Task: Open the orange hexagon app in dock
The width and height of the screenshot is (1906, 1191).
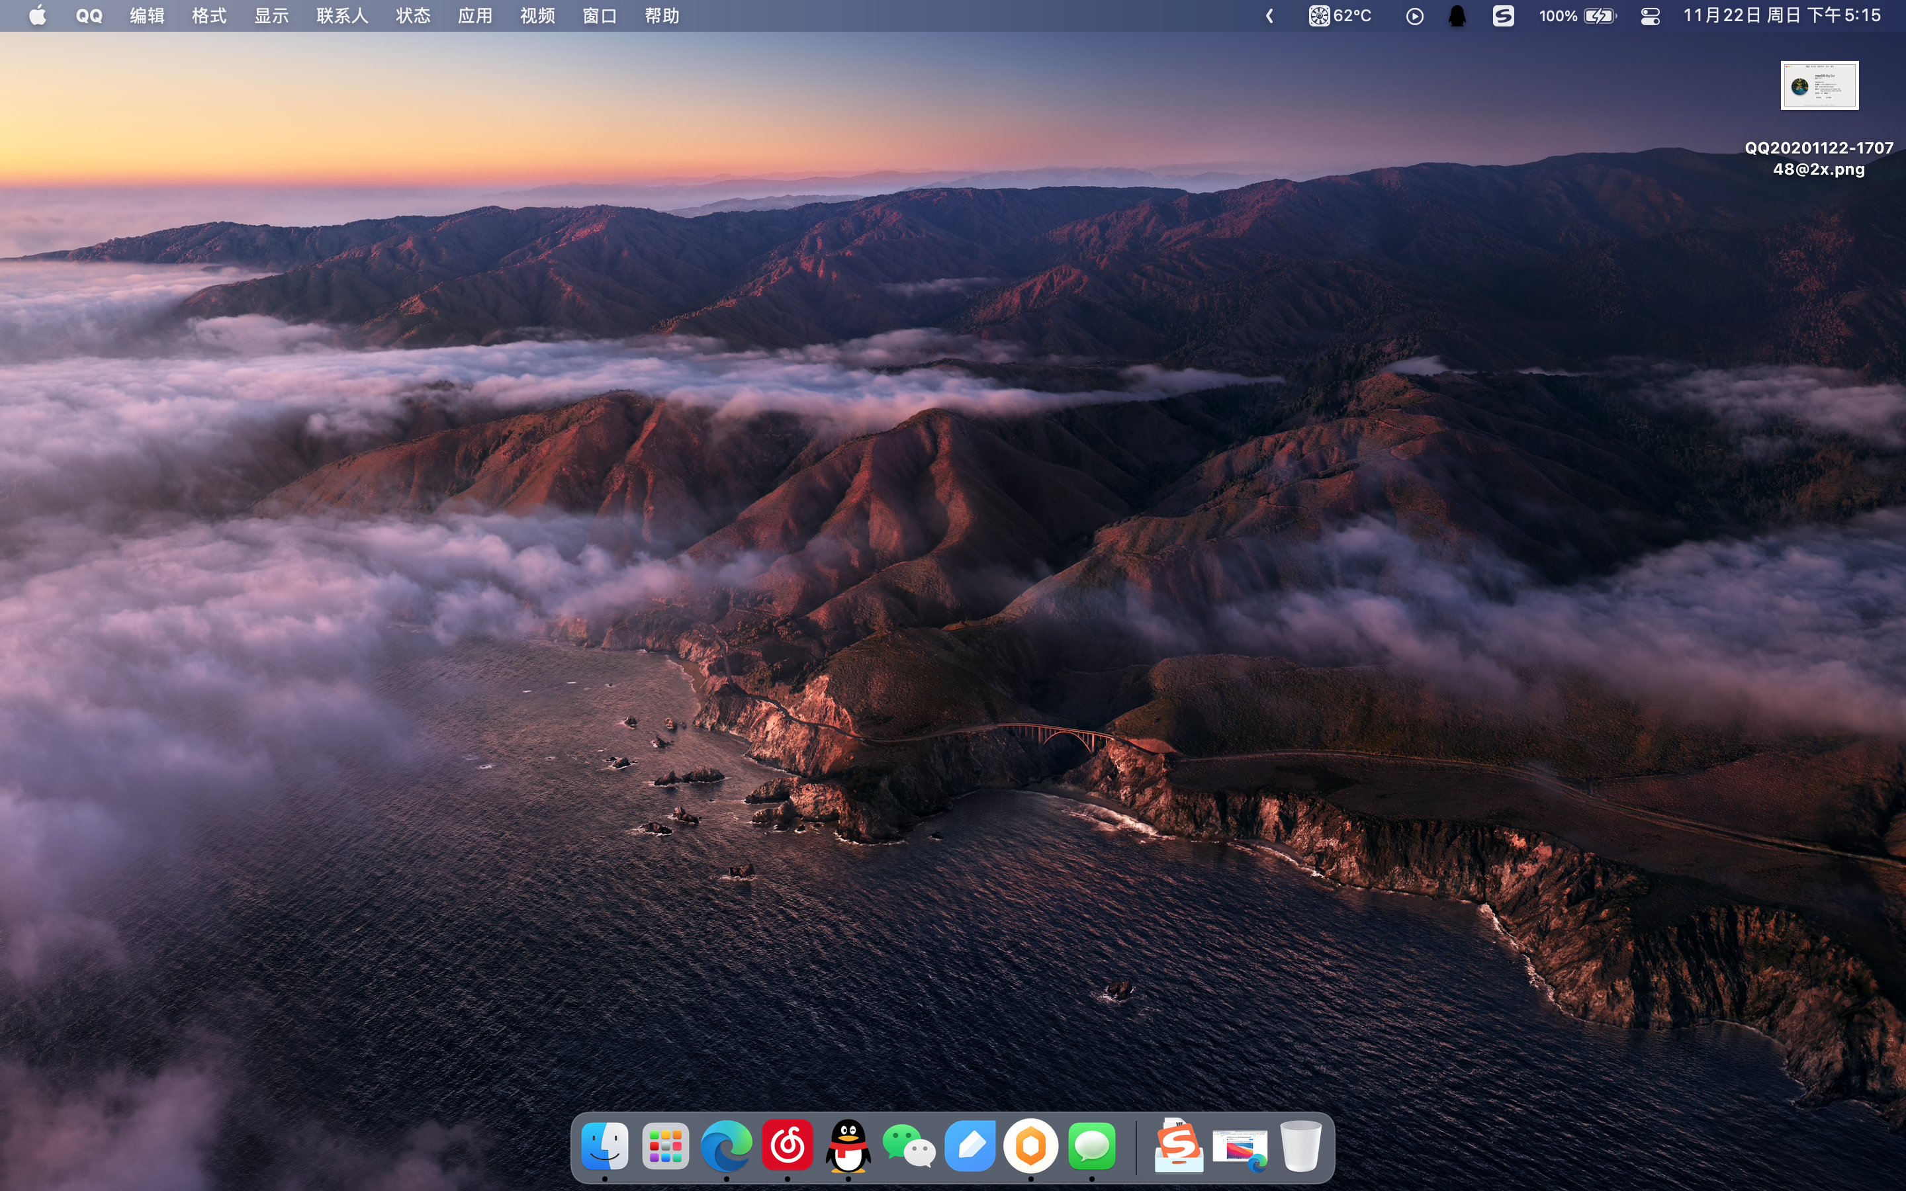Action: (x=1030, y=1146)
